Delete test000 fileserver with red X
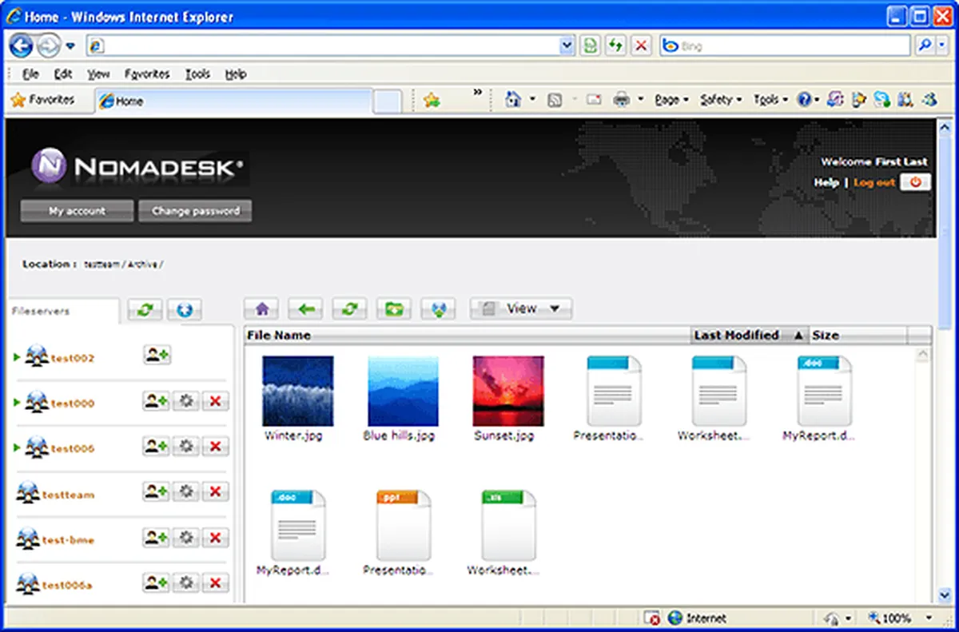 tap(215, 401)
